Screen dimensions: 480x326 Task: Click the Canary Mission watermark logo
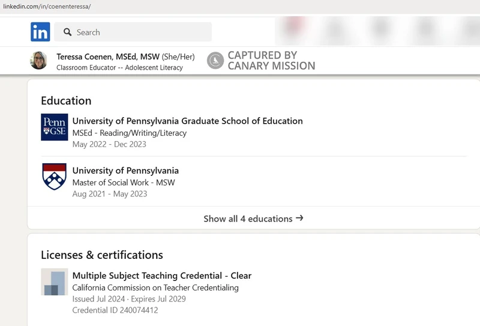pos(215,60)
